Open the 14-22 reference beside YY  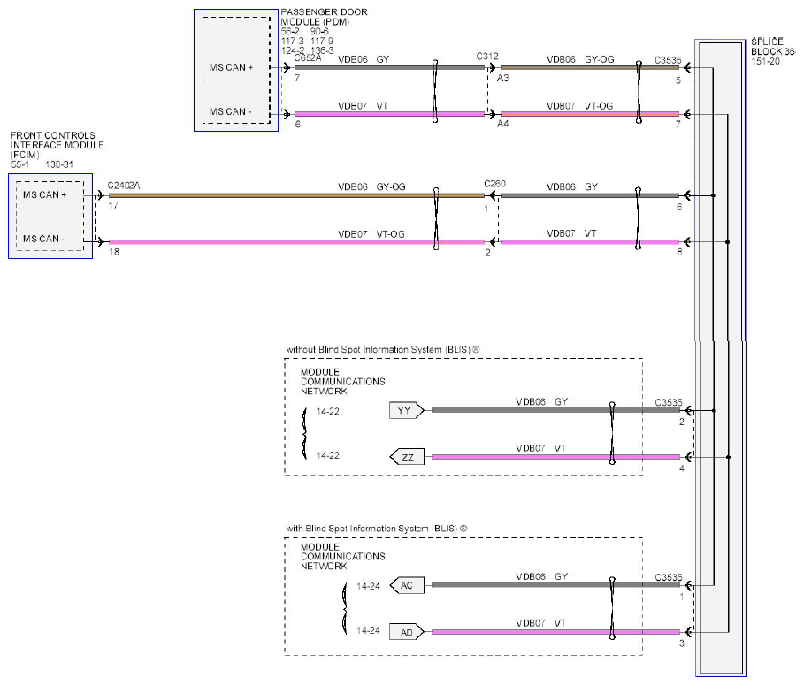[x=327, y=411]
